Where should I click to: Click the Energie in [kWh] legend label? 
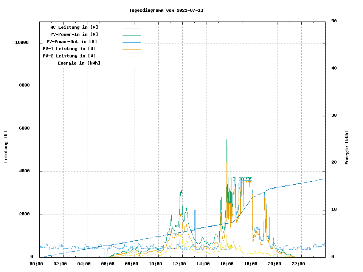point(79,63)
